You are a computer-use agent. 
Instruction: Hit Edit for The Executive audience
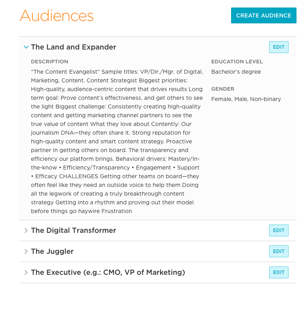tap(279, 272)
